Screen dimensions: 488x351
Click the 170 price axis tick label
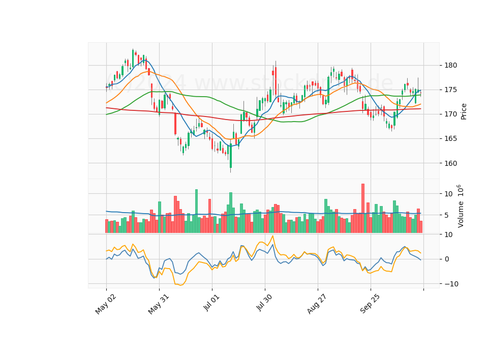[x=451, y=114]
